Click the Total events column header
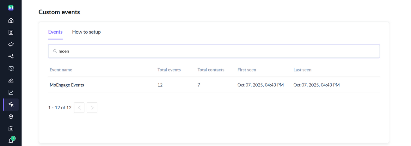The height and width of the screenshot is (146, 411). tap(169, 70)
